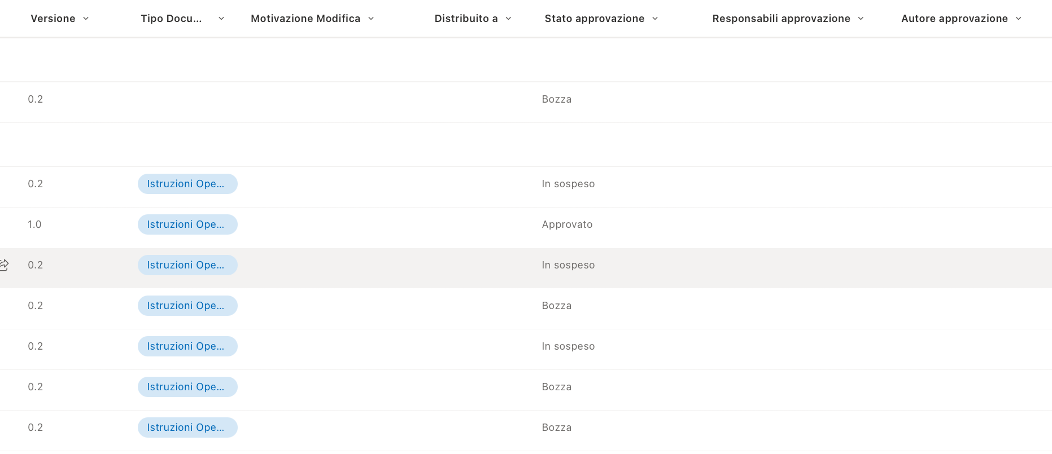
Task: Expand the Motivazione Modifica filter menu
Action: click(x=371, y=18)
